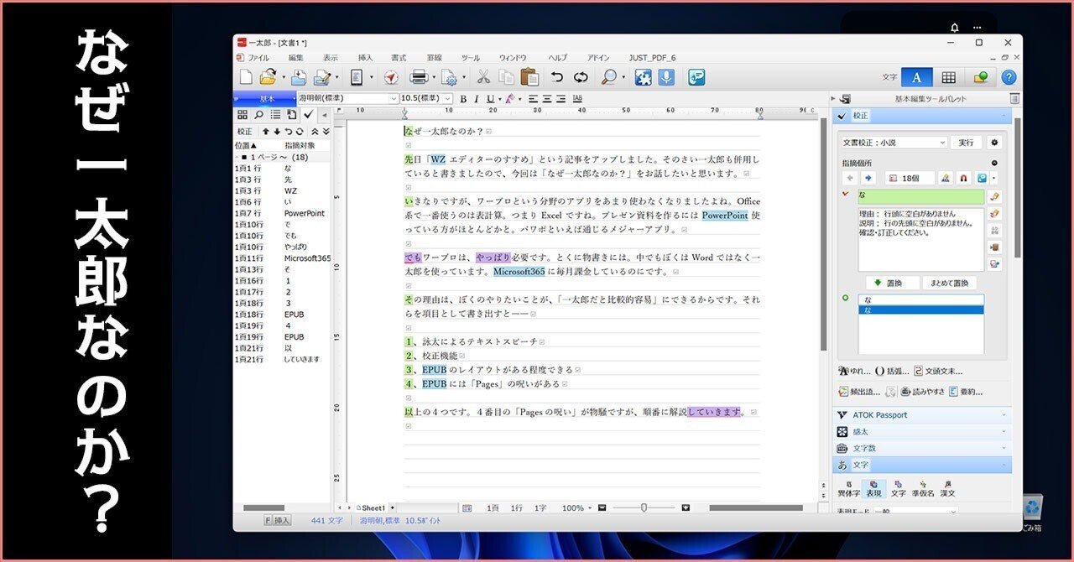
Task: Open the font name dropdown 游明朝(標準)
Action: 348,98
